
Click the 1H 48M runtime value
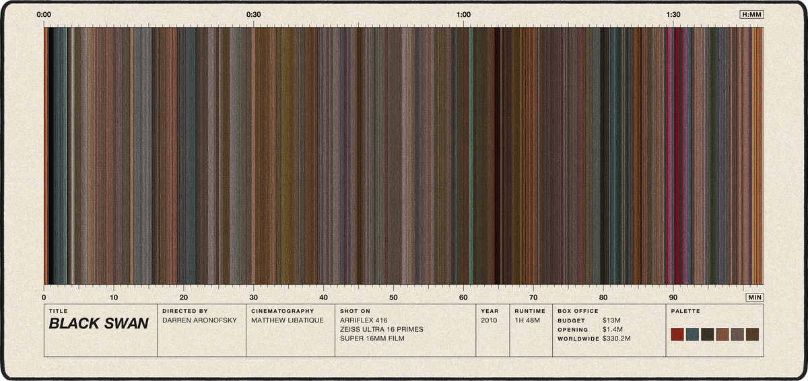(x=526, y=320)
